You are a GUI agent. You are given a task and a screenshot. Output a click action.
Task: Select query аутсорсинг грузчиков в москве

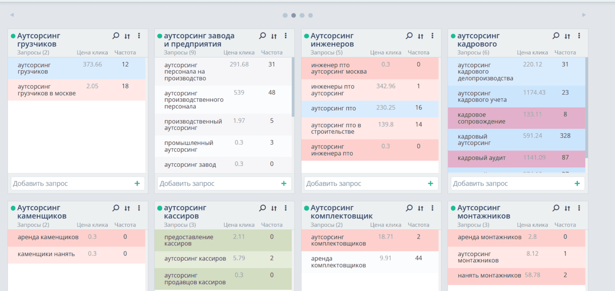click(77, 90)
